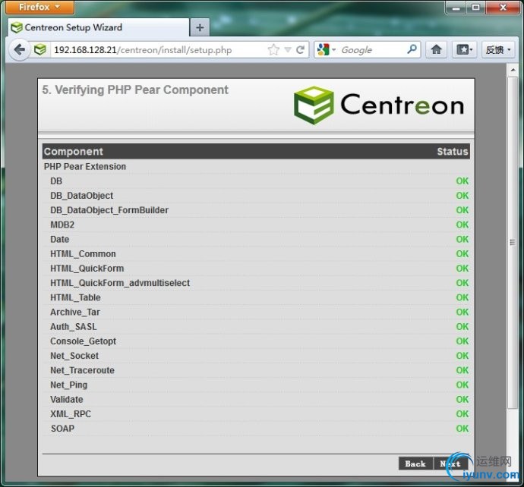Viewport: 524px width, 487px height.
Task: Click the Component column header
Action: click(74, 152)
